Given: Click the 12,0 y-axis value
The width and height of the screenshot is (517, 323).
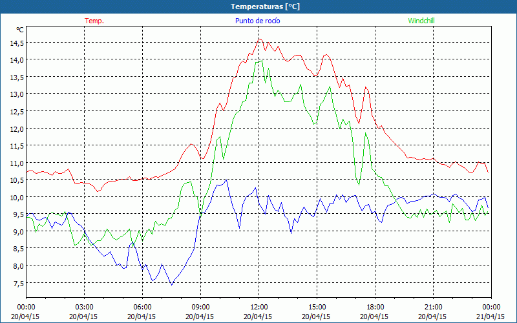Looking at the screenshot, I should pos(17,129).
